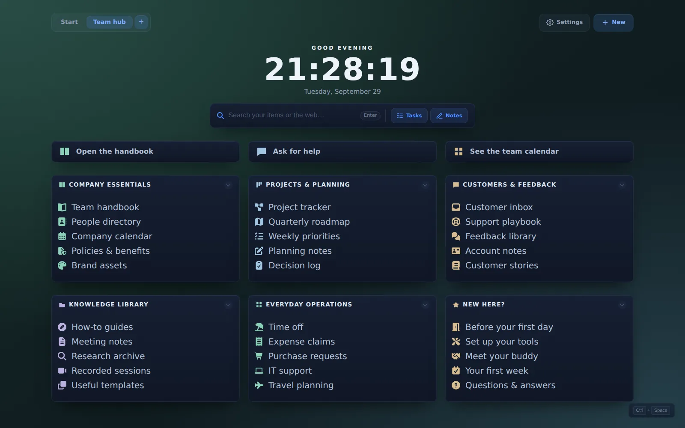Select the Team hub tab

point(110,22)
